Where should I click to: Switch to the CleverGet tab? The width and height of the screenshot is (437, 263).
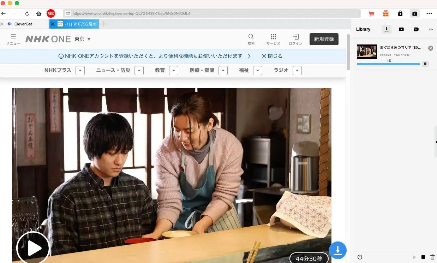pos(23,24)
